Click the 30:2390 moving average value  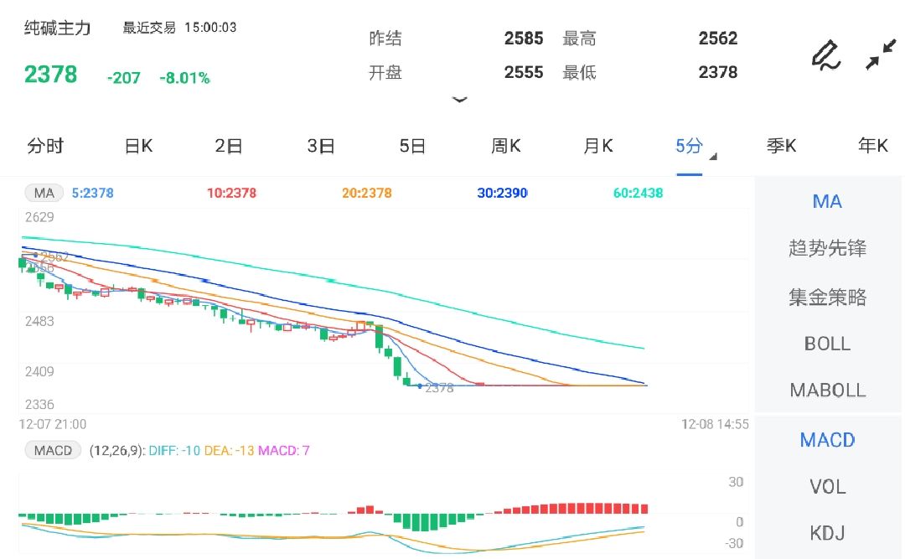tap(502, 193)
